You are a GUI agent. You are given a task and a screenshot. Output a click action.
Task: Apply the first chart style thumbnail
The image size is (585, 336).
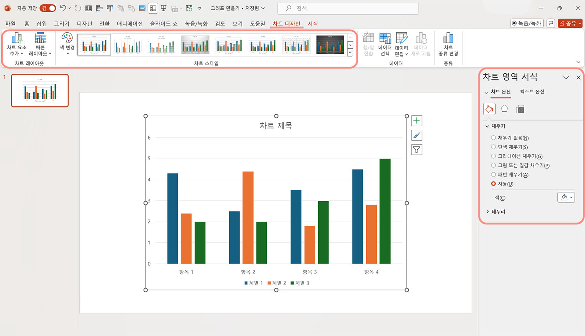pyautogui.click(x=94, y=44)
